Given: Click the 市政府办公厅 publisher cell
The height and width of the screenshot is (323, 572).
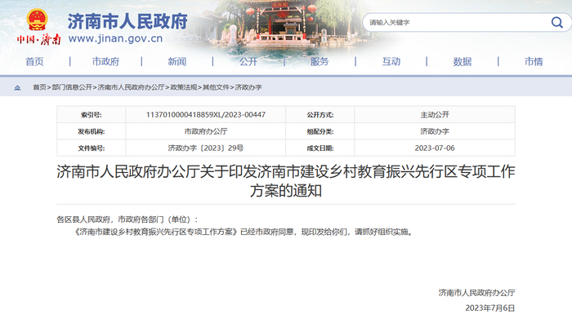Looking at the screenshot, I should pos(206,131).
